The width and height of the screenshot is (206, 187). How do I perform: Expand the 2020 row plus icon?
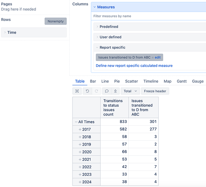tap(80, 152)
